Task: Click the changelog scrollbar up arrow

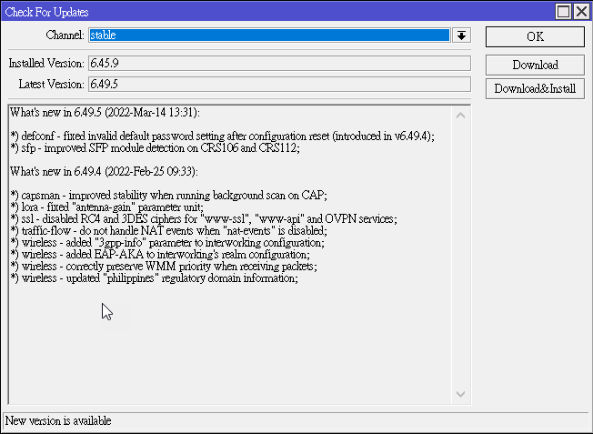Action: [460, 116]
